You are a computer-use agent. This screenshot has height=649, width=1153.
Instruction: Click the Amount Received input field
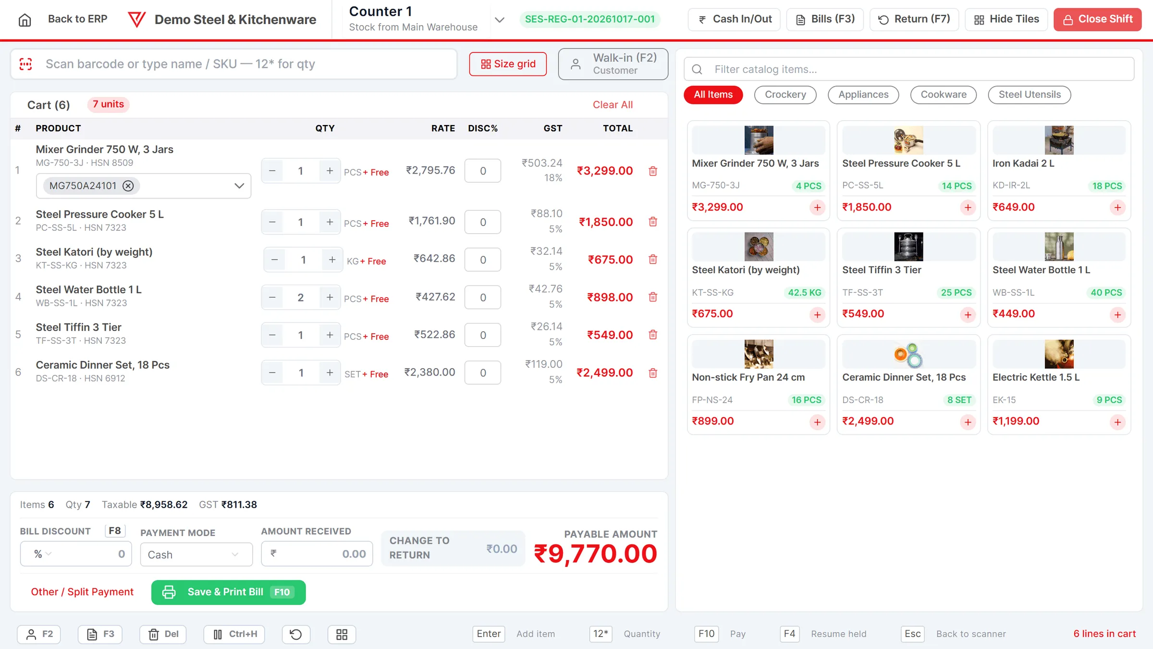click(317, 554)
